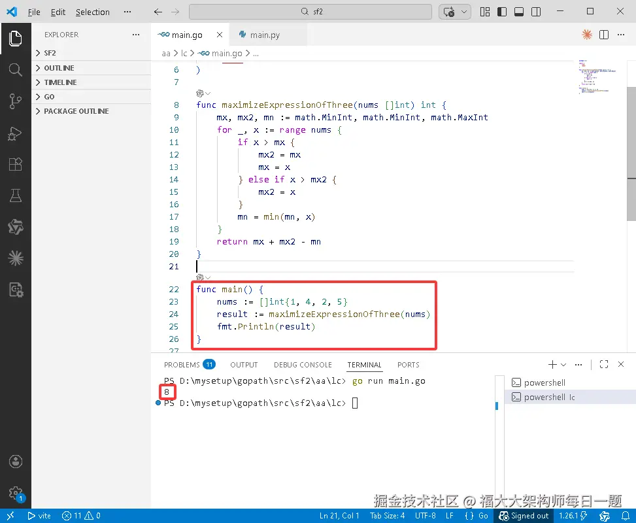Screen dimensions: 636x523
Task: Split the editor to the right
Action: [x=604, y=35]
